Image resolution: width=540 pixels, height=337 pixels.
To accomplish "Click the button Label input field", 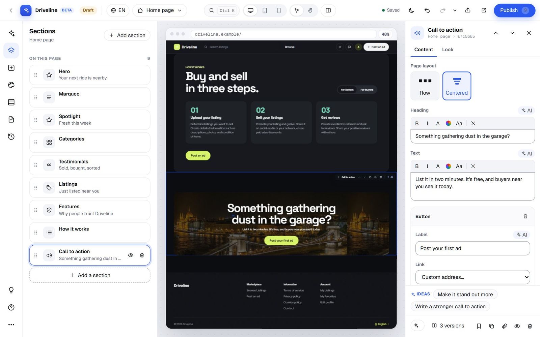I will coord(473,248).
